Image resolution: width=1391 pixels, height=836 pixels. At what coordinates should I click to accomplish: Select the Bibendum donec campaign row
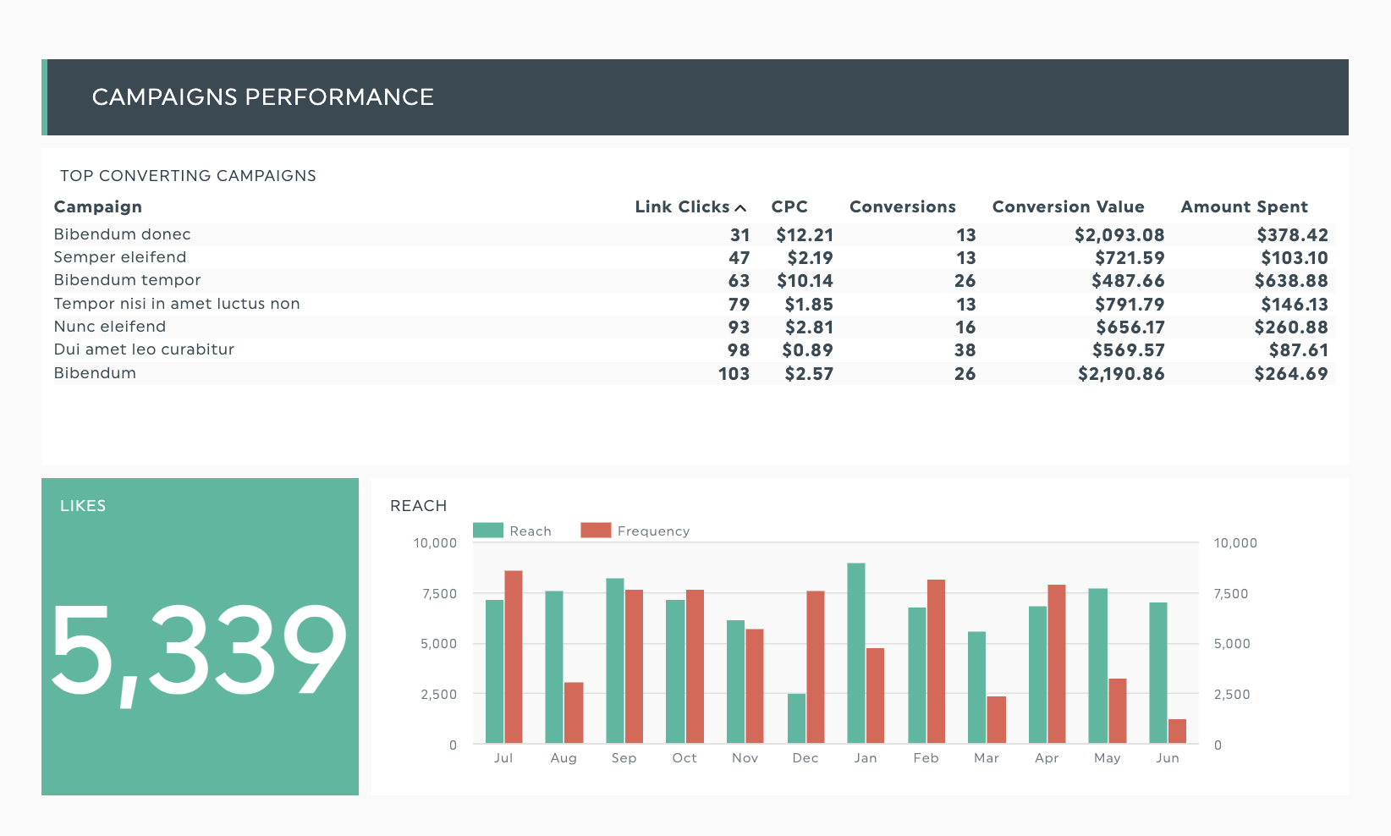(123, 234)
